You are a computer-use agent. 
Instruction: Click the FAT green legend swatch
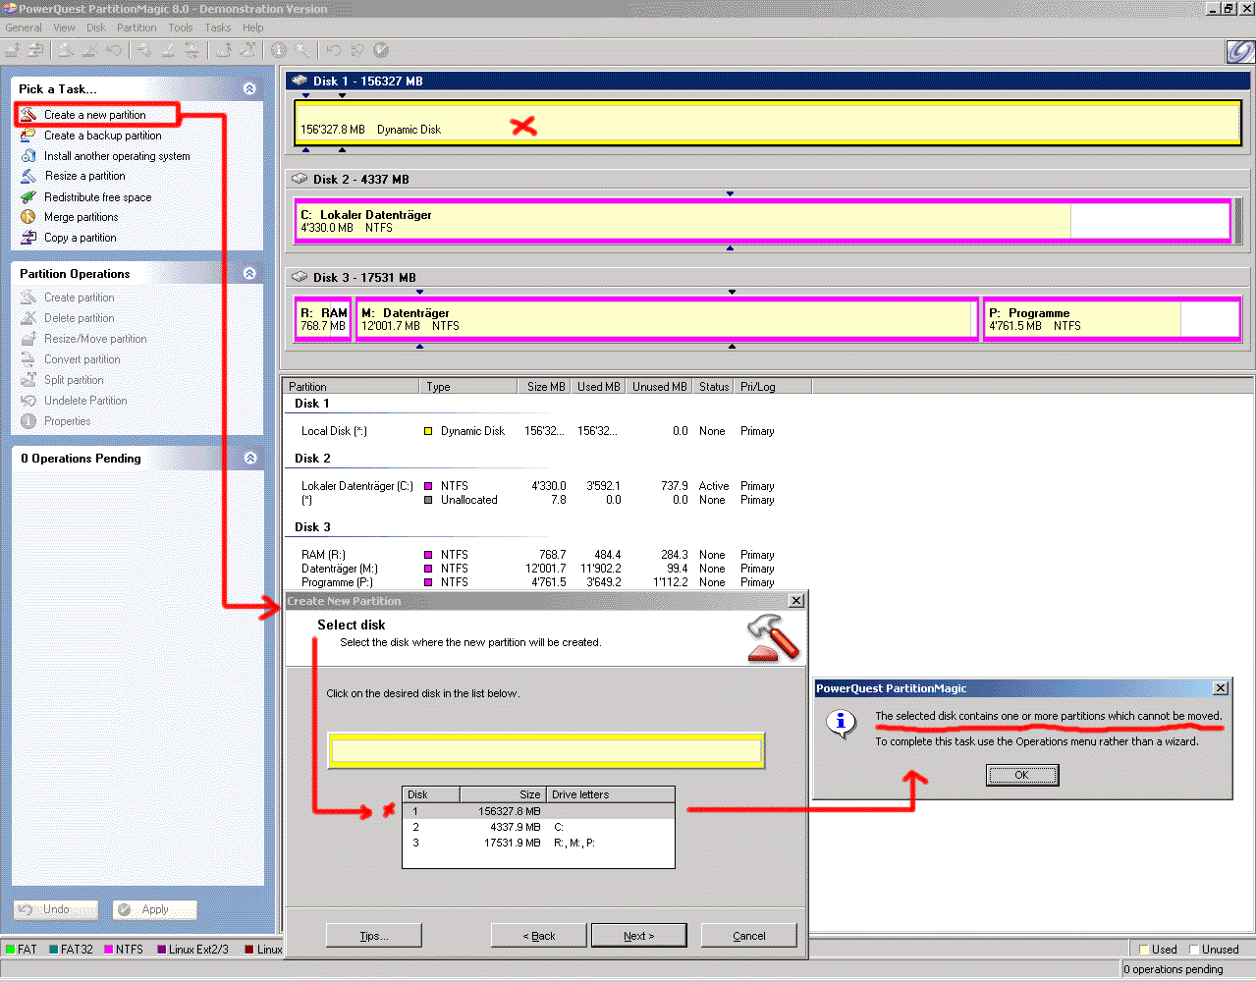10,950
